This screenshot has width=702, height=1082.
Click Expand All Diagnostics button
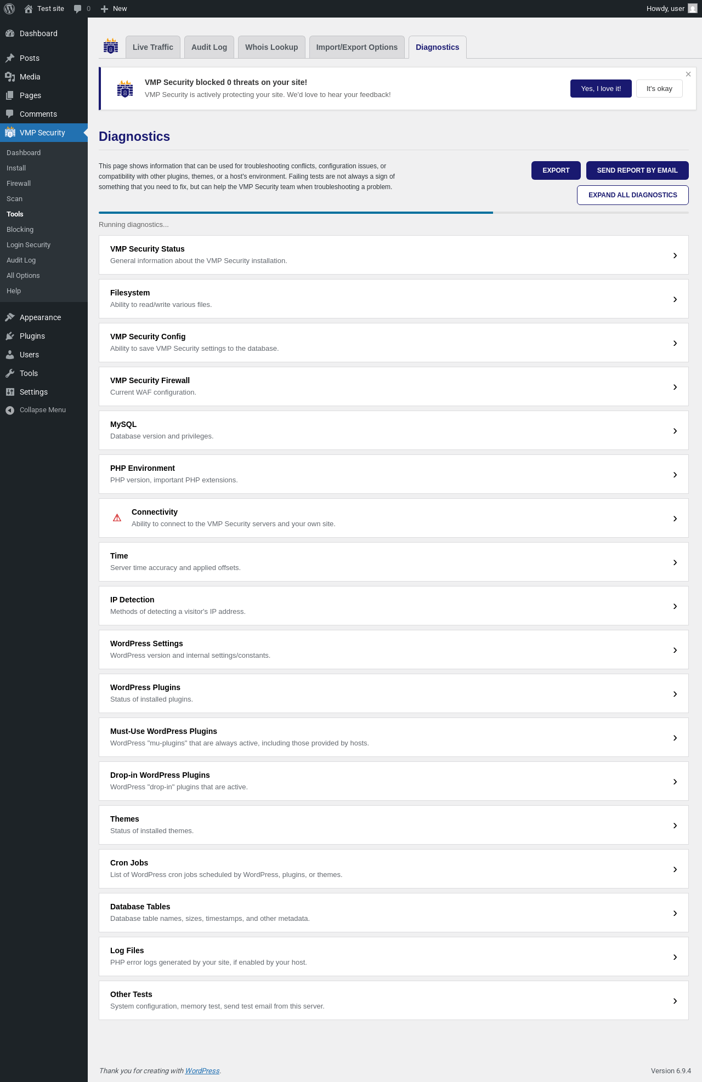633,195
